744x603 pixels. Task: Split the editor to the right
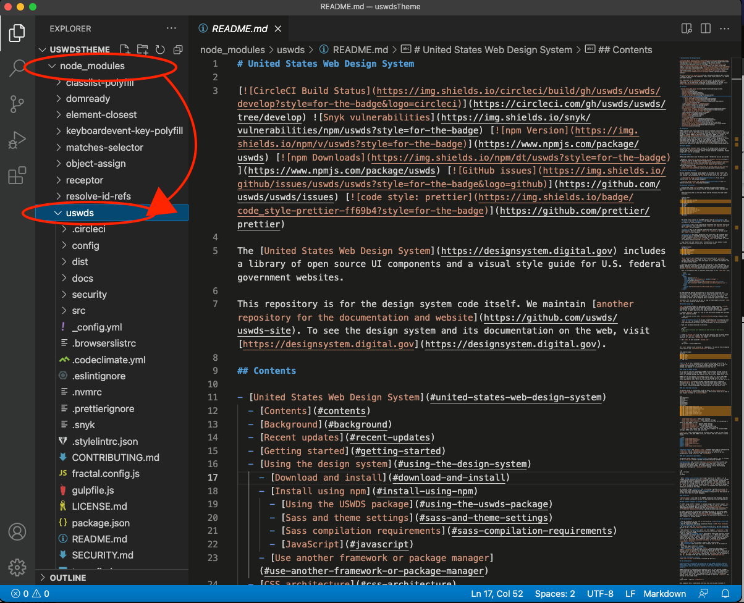click(x=705, y=28)
